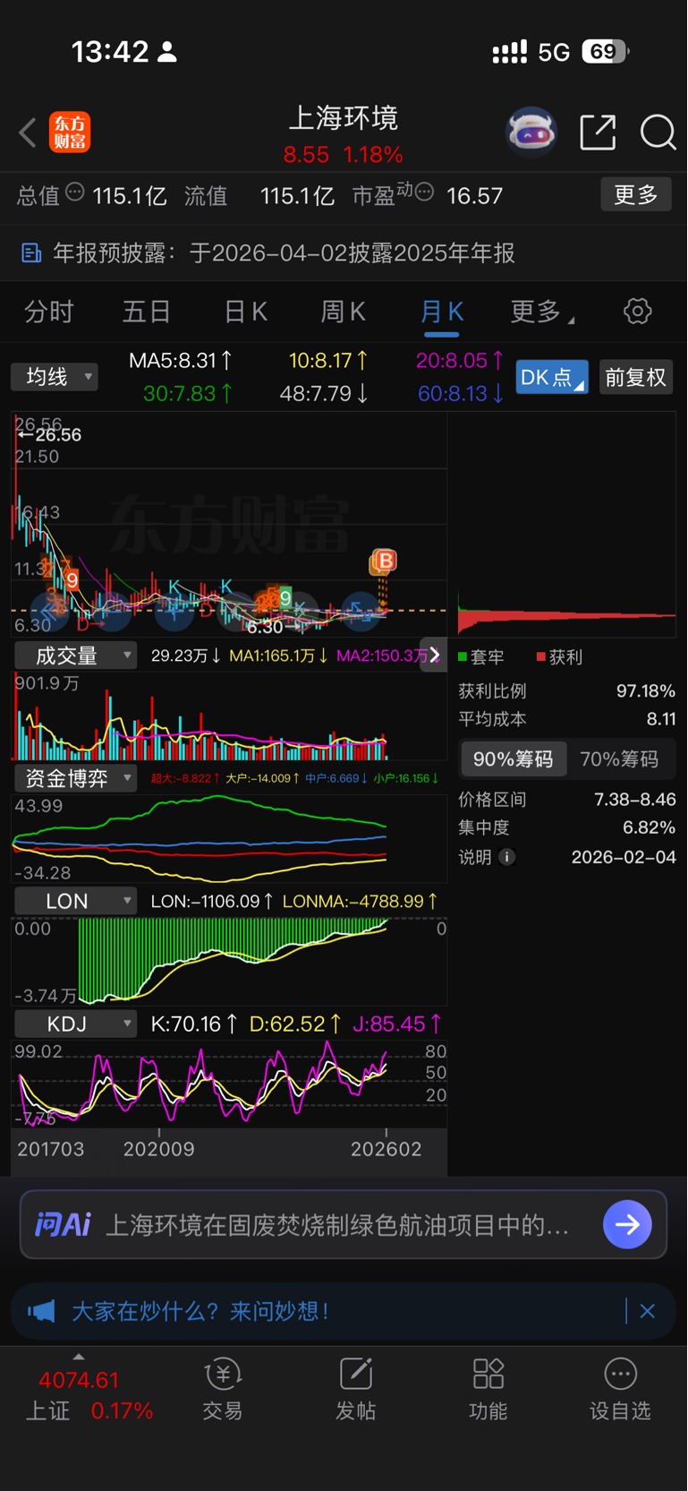Tap 设自选 add to watchlist
The width and height of the screenshot is (688, 1491).
coord(620,1389)
